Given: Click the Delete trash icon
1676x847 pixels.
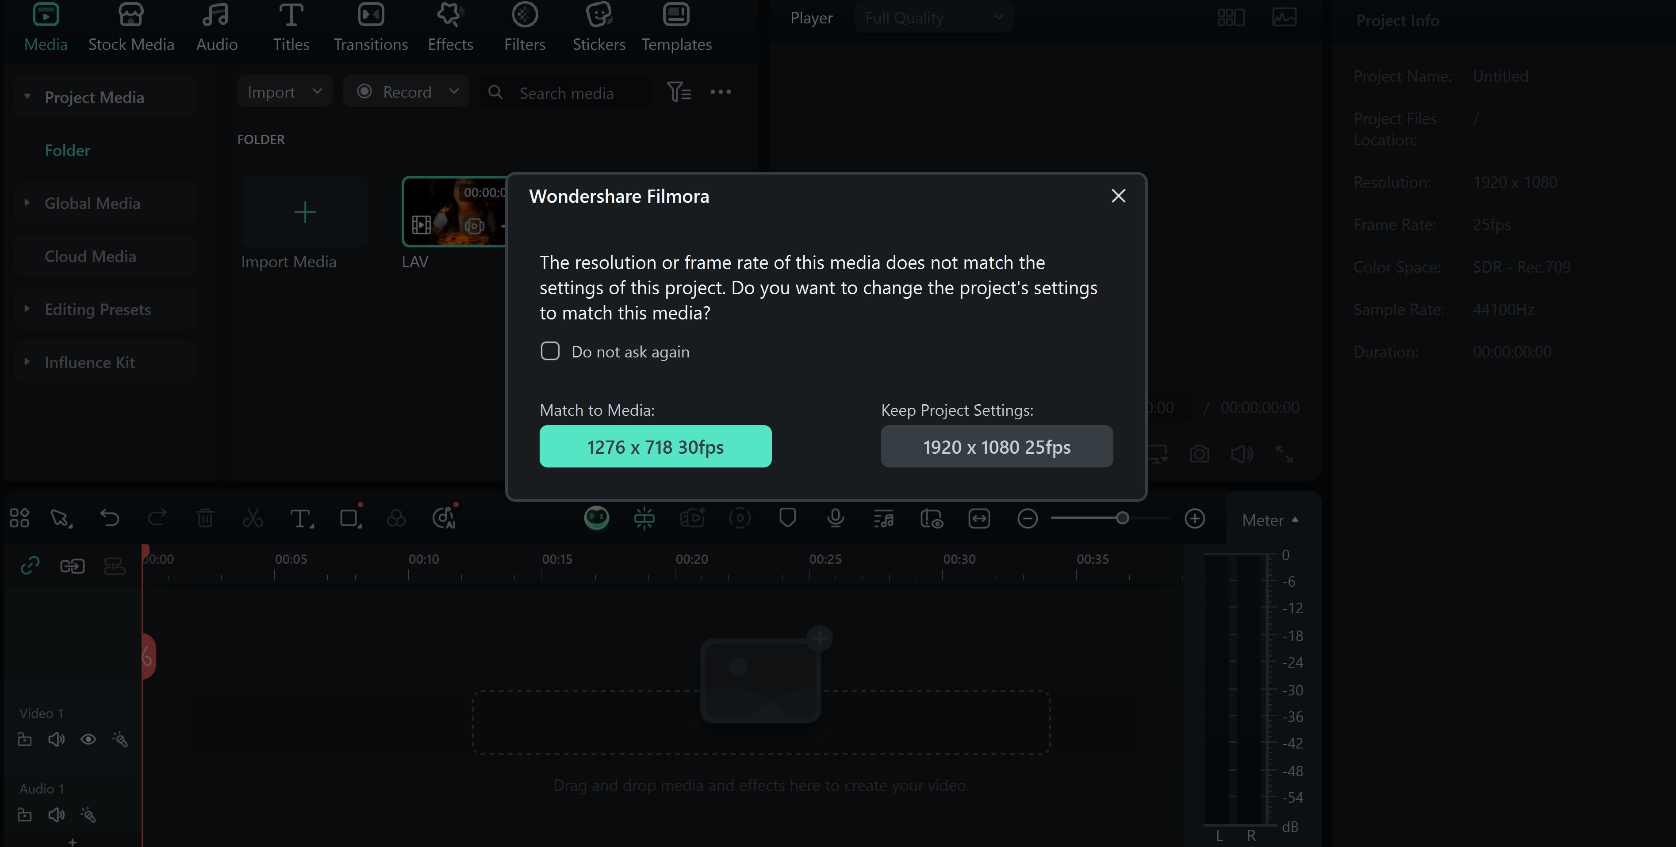Looking at the screenshot, I should 205,518.
